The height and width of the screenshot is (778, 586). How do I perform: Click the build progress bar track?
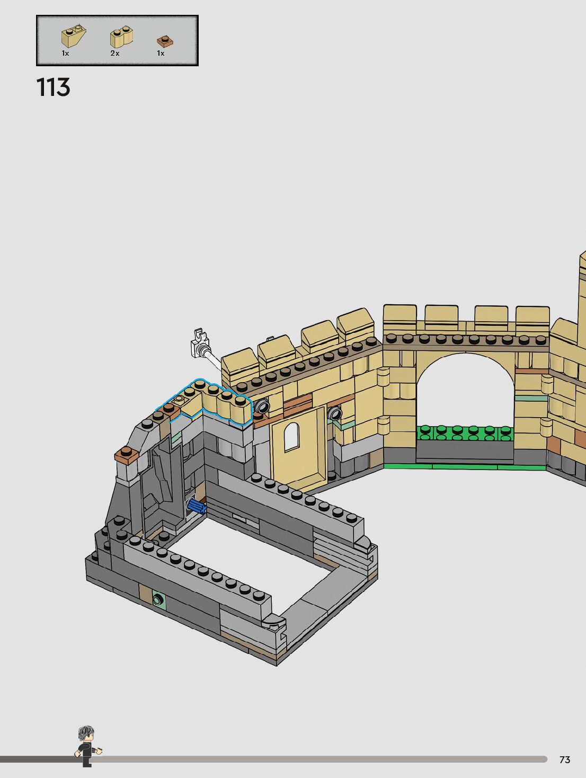(x=318, y=759)
